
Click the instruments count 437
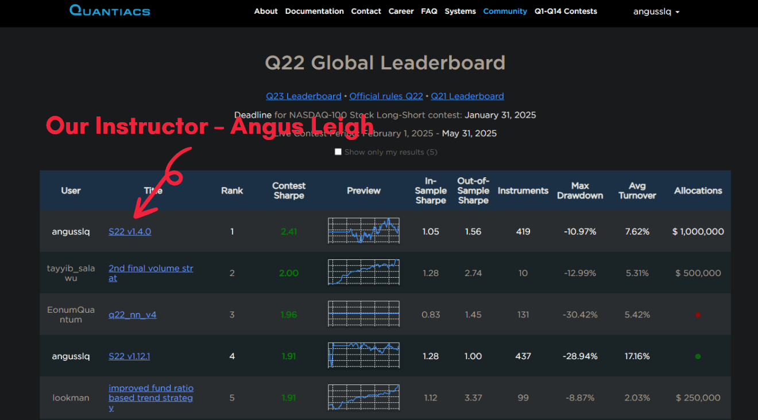tap(523, 356)
